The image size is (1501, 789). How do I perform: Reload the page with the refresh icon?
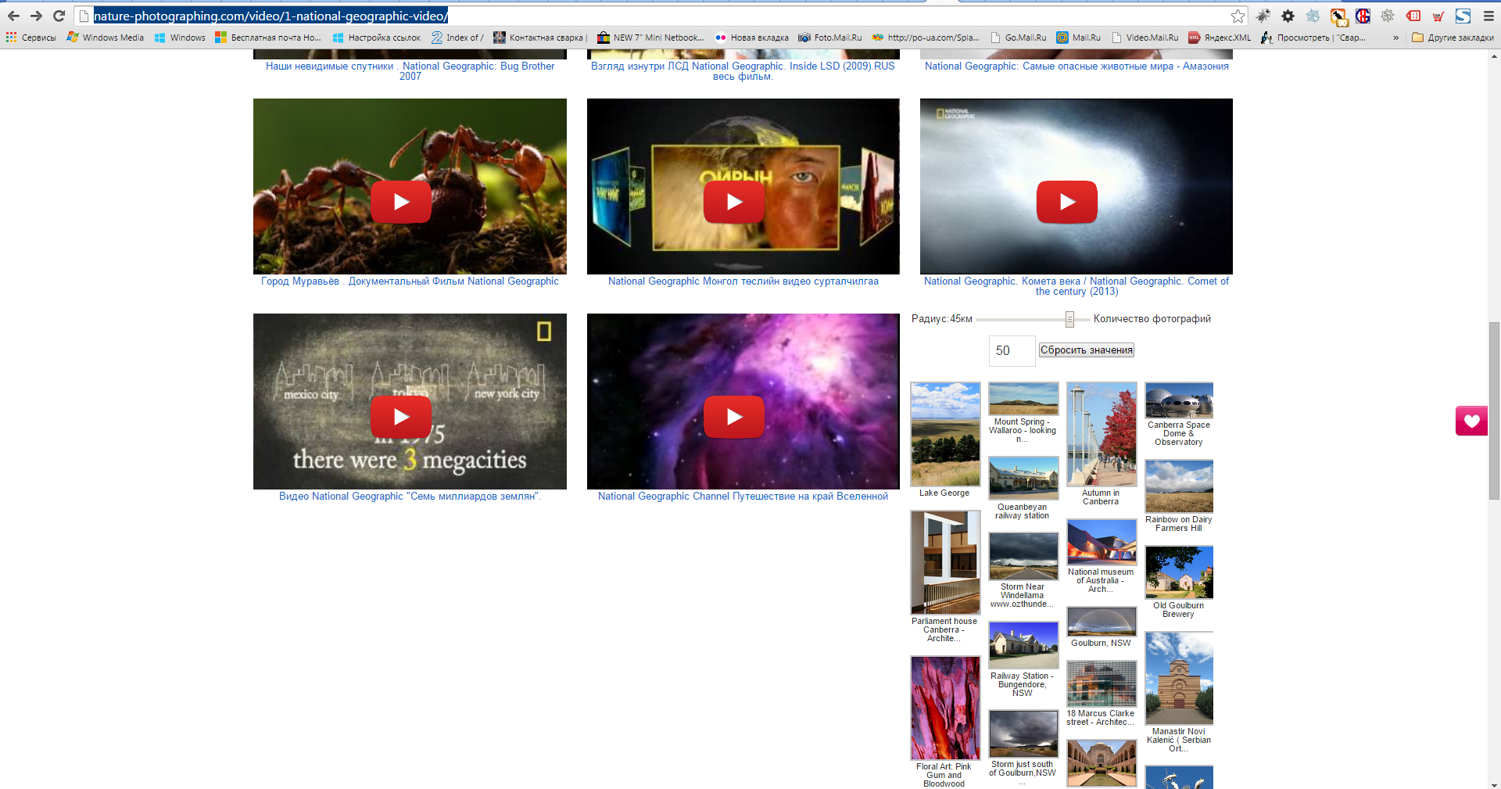tap(59, 16)
